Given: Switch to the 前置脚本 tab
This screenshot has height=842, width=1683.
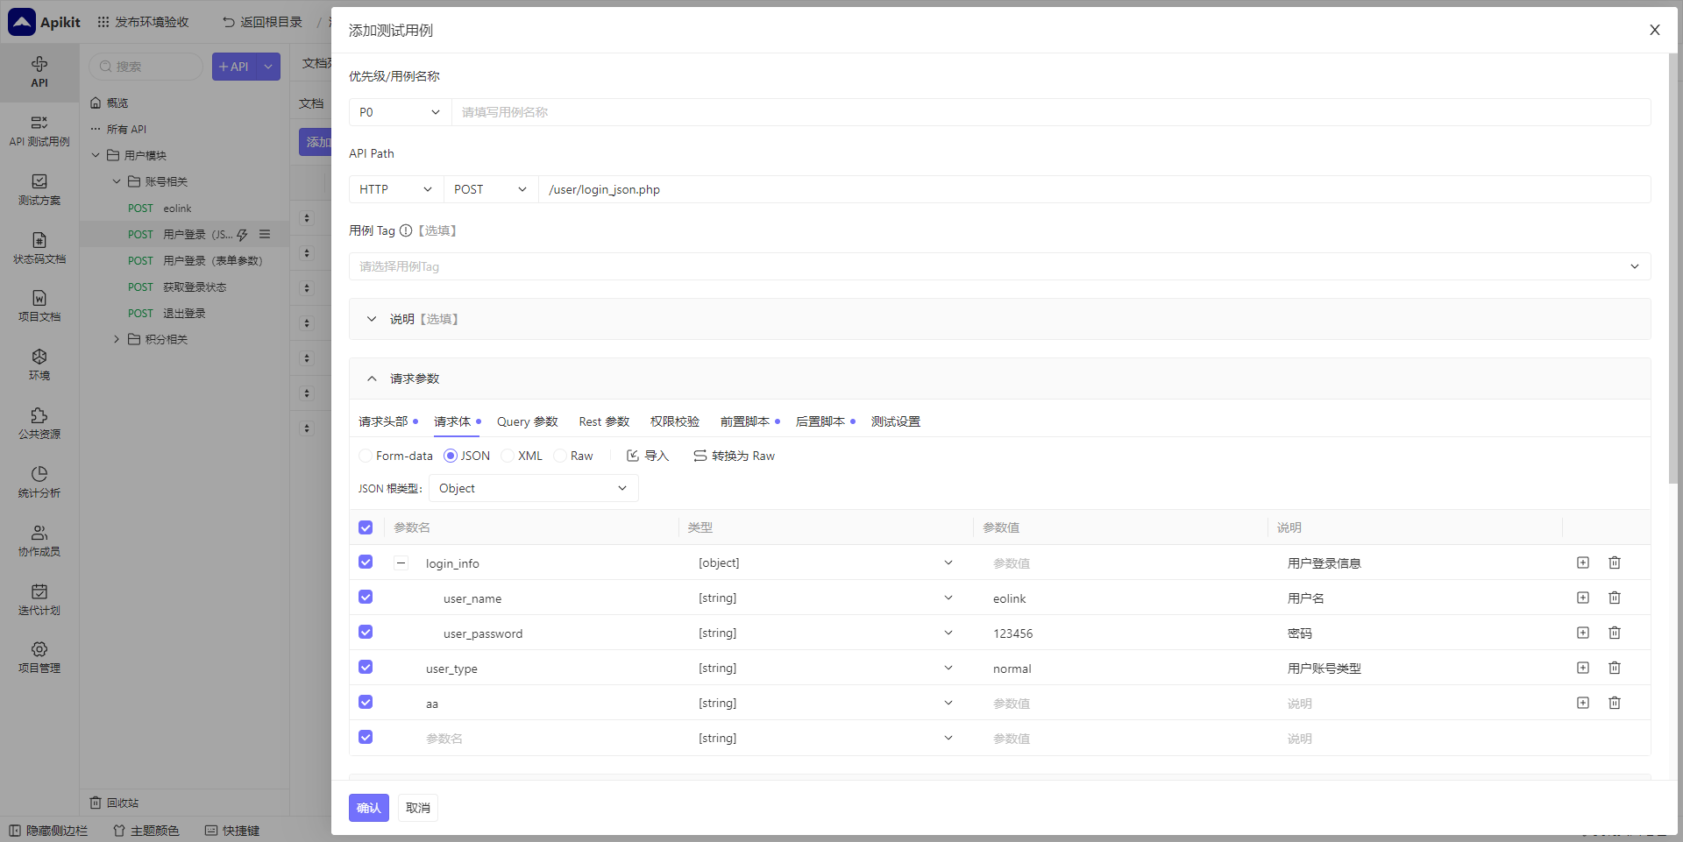Looking at the screenshot, I should (745, 421).
